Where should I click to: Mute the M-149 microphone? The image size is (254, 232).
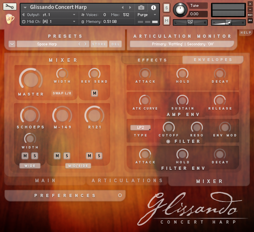click(57, 156)
